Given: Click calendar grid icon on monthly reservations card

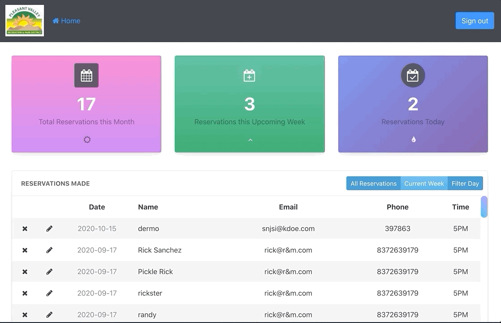Looking at the screenshot, I should coord(86,75).
